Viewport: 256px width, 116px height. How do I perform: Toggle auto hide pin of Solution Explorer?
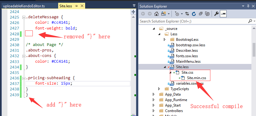tap(248, 6)
